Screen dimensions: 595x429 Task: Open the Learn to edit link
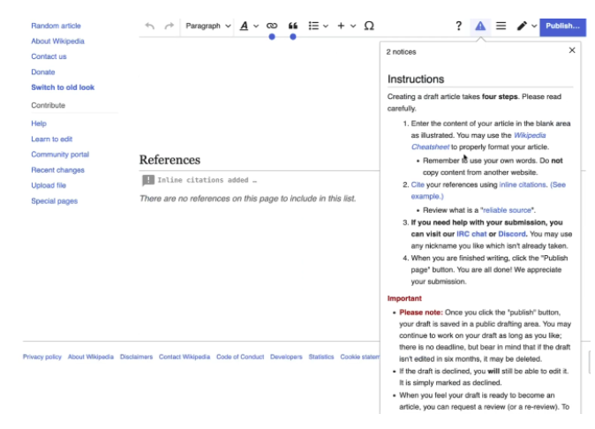click(51, 139)
